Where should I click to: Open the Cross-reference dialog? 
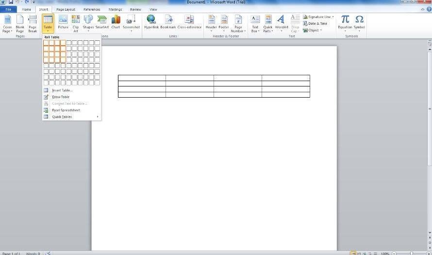tap(189, 22)
